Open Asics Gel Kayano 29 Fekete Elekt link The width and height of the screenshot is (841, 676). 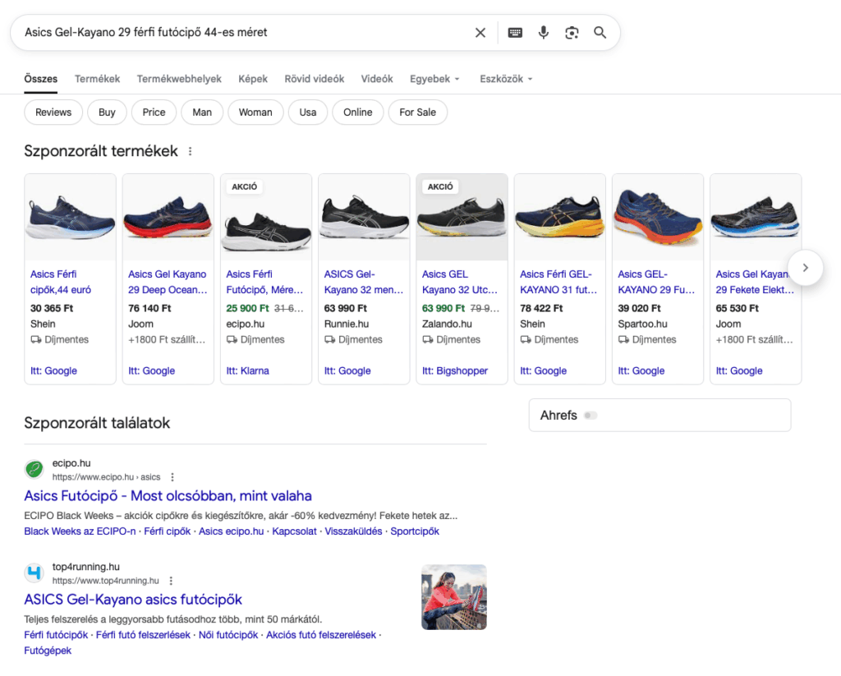pyautogui.click(x=755, y=283)
